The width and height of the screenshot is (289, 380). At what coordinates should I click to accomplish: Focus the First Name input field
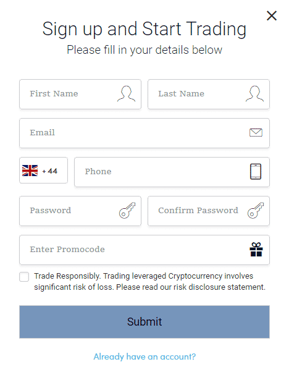pos(80,94)
